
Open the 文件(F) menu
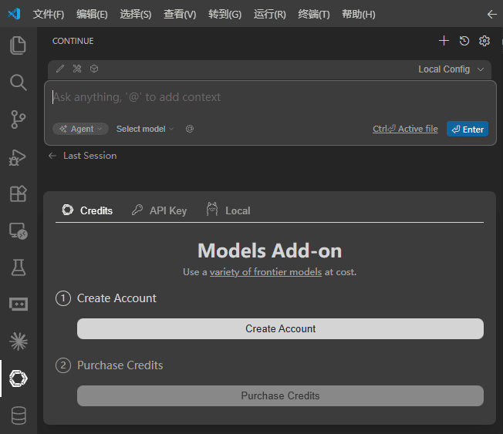pos(49,14)
